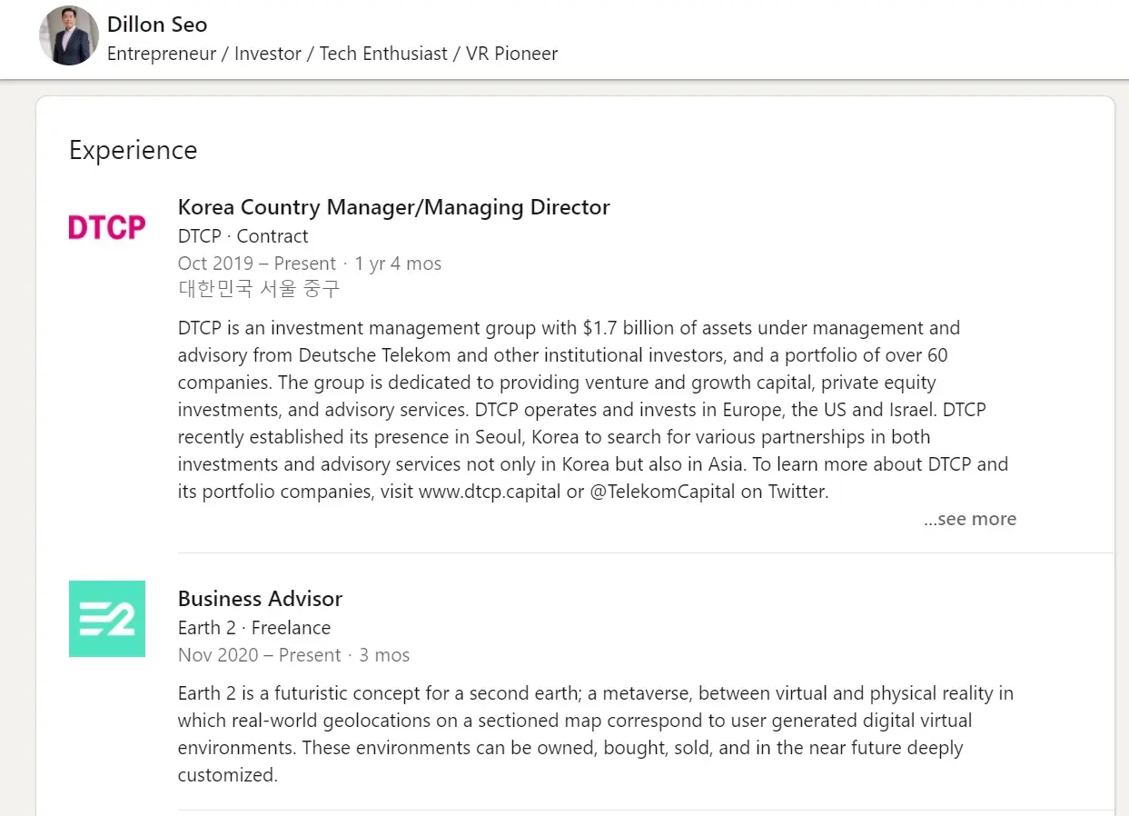This screenshot has height=816, width=1129.
Task: Click the 1 yr 4 mos duration text
Action: (x=398, y=264)
